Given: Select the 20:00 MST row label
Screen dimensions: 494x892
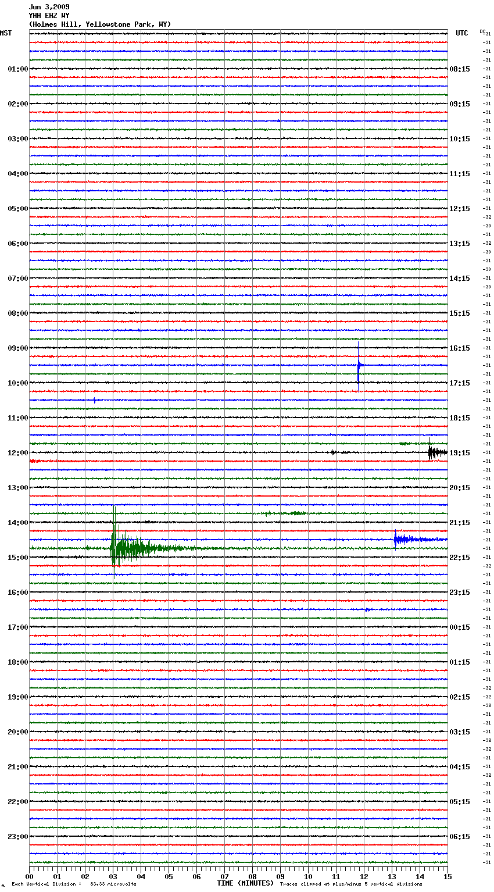Looking at the screenshot, I should [x=18, y=732].
